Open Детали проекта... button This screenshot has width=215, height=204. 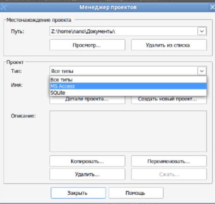87,100
